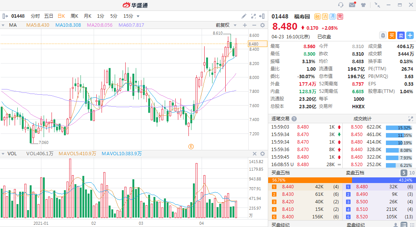The width and height of the screenshot is (416, 227).
Task: Select ask level 4 at 8.510
Action: [380, 209]
